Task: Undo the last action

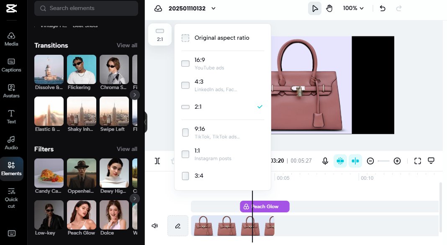Action: point(383,8)
